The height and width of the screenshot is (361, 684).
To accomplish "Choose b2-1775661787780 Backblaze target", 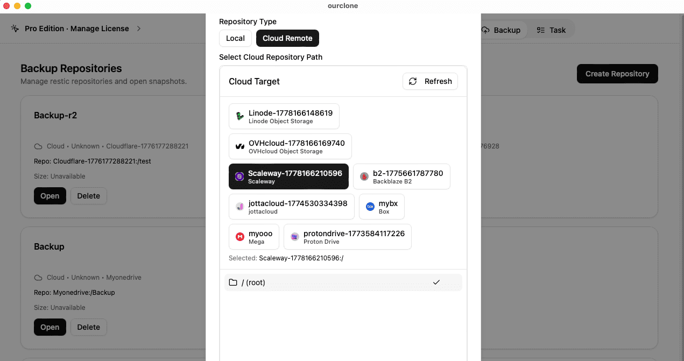I will pyautogui.click(x=401, y=176).
